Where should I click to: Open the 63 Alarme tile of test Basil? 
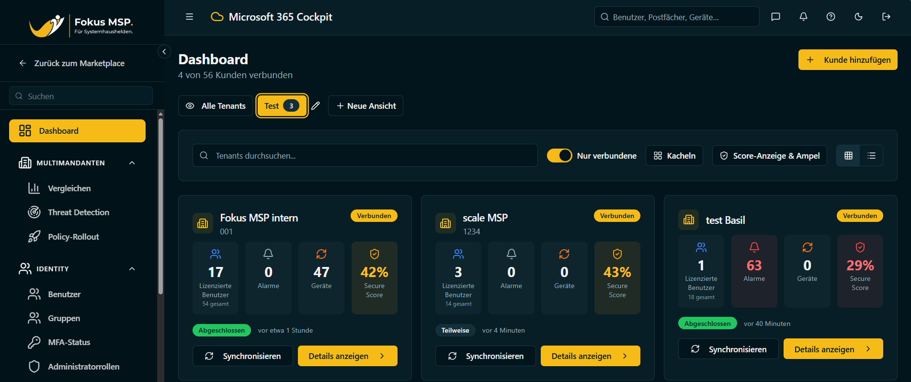(x=754, y=271)
